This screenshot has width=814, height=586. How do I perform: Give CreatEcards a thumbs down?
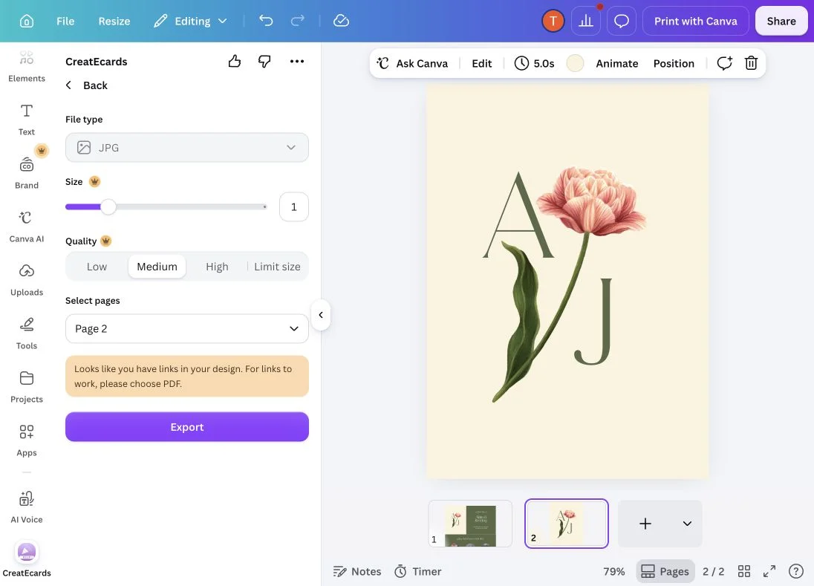264,61
